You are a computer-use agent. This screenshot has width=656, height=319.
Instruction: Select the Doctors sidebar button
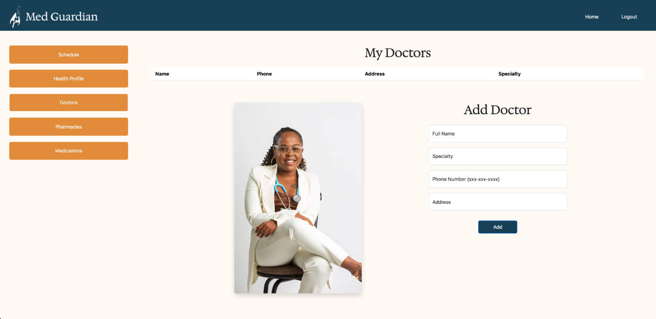(x=68, y=102)
